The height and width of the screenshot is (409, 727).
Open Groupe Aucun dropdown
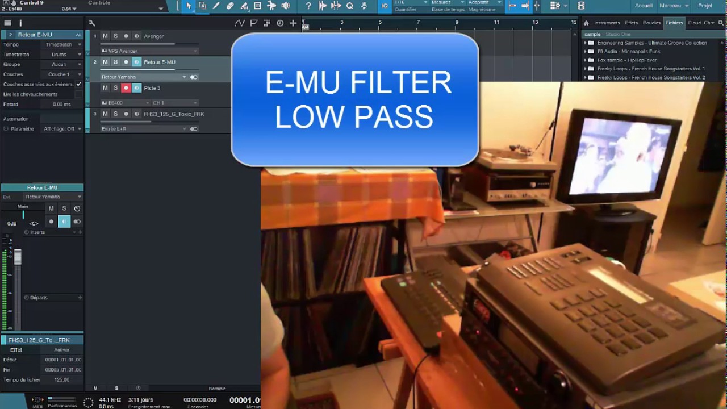[62, 64]
